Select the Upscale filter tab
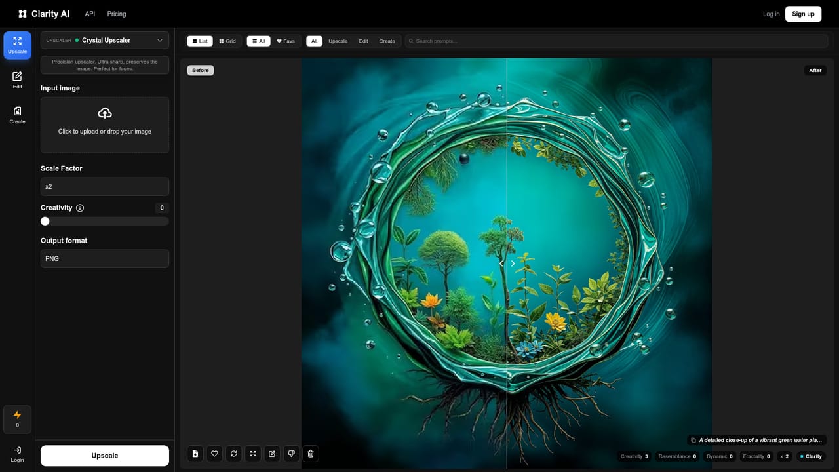The width and height of the screenshot is (839, 472). (x=338, y=41)
